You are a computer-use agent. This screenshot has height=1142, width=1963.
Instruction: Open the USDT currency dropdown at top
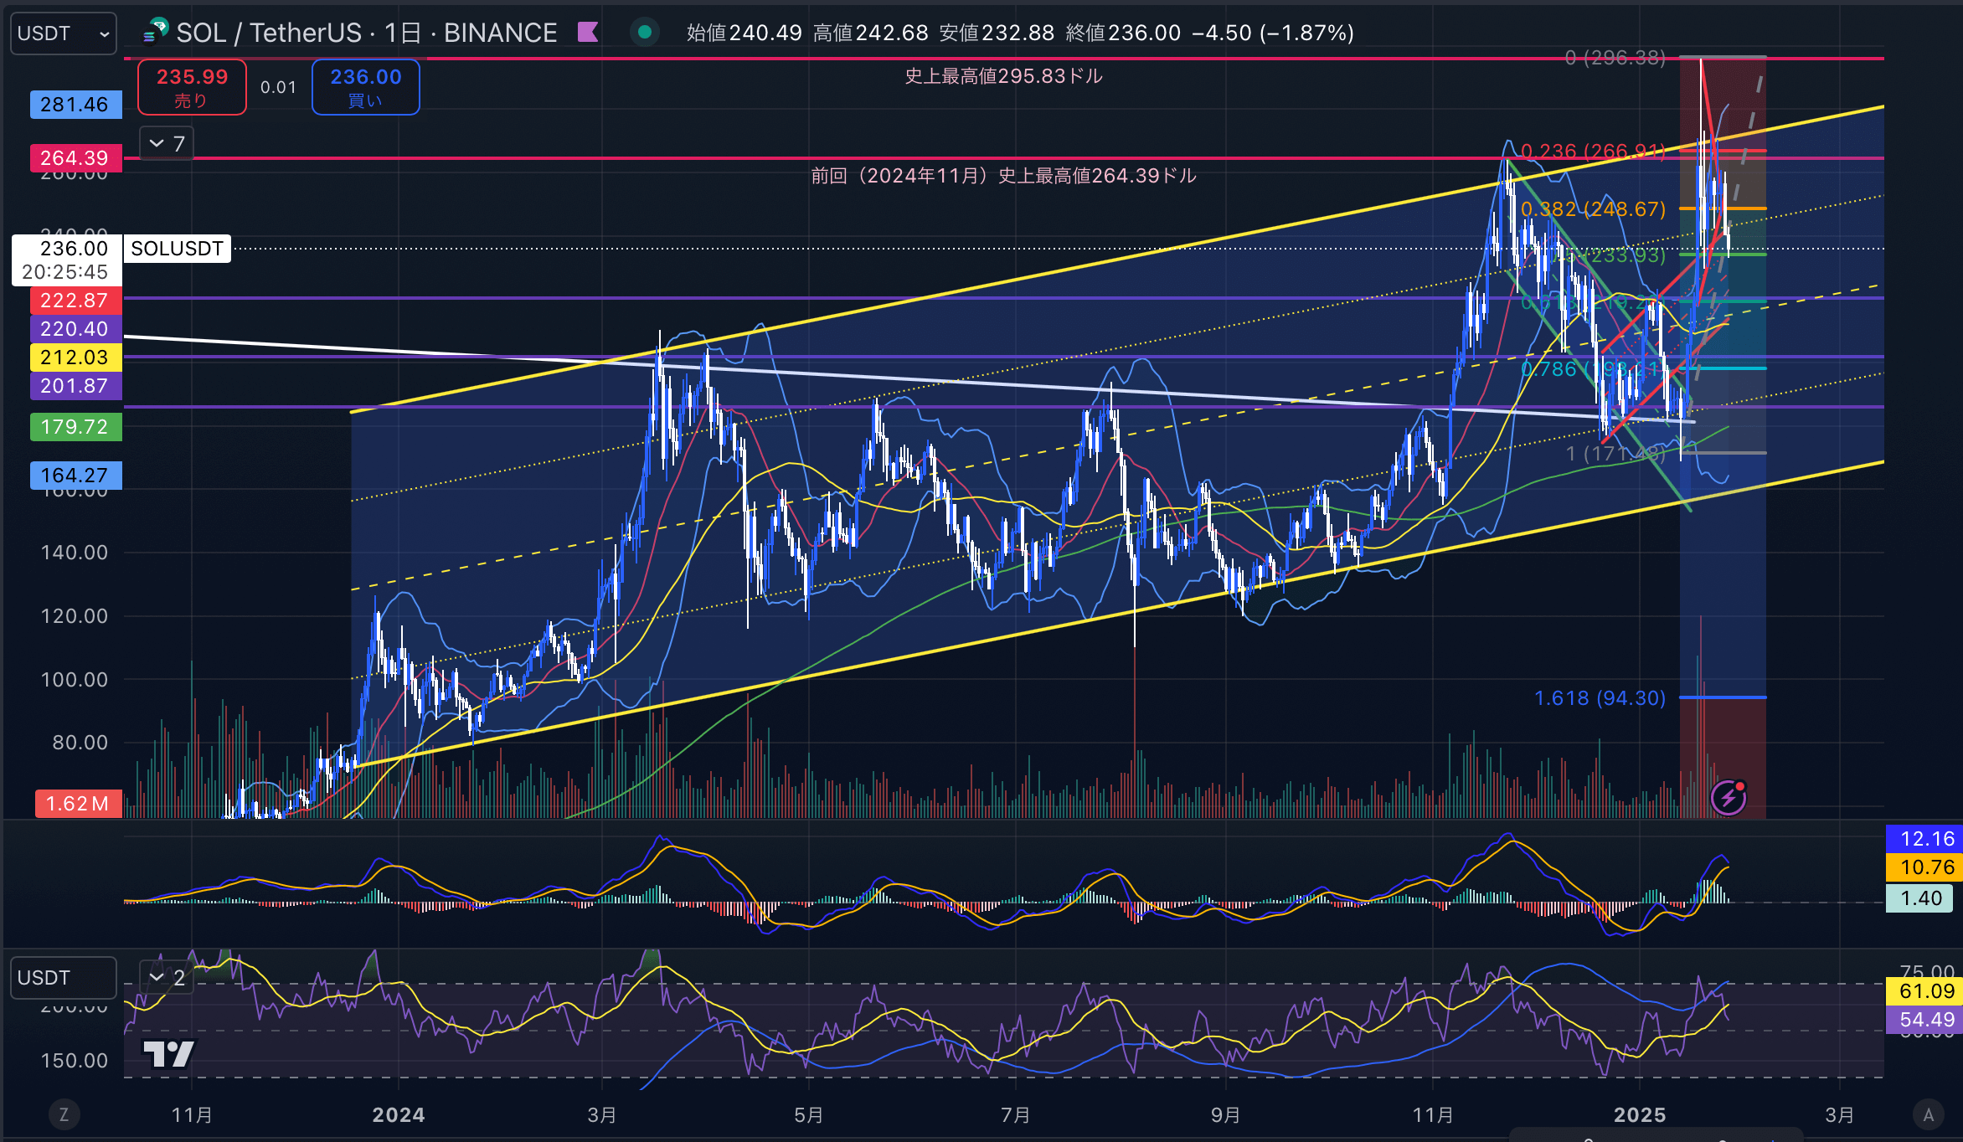click(64, 33)
